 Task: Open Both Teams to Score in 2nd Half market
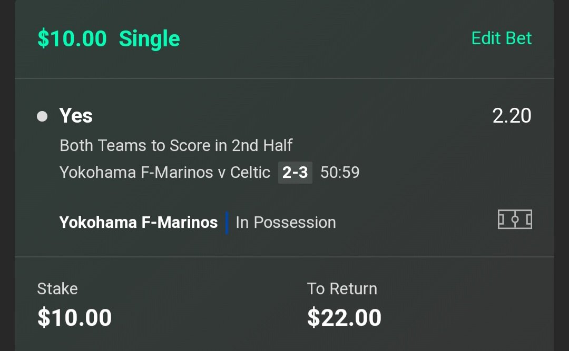(x=176, y=145)
